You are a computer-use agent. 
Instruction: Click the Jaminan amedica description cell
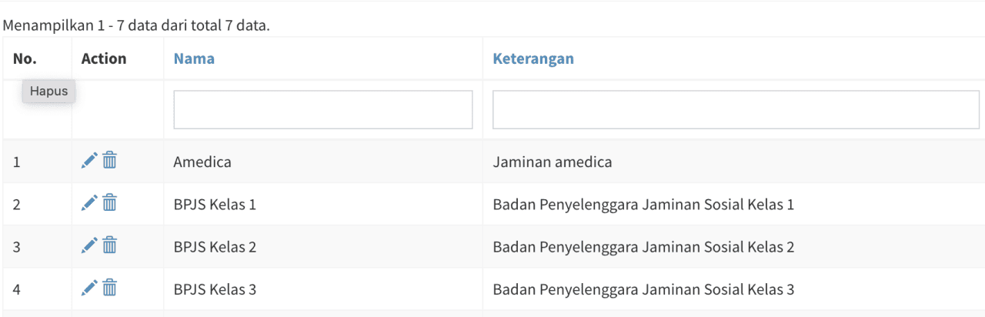point(553,162)
